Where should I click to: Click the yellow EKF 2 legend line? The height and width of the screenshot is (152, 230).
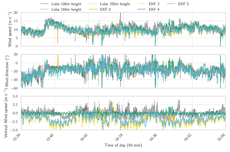[143, 4]
